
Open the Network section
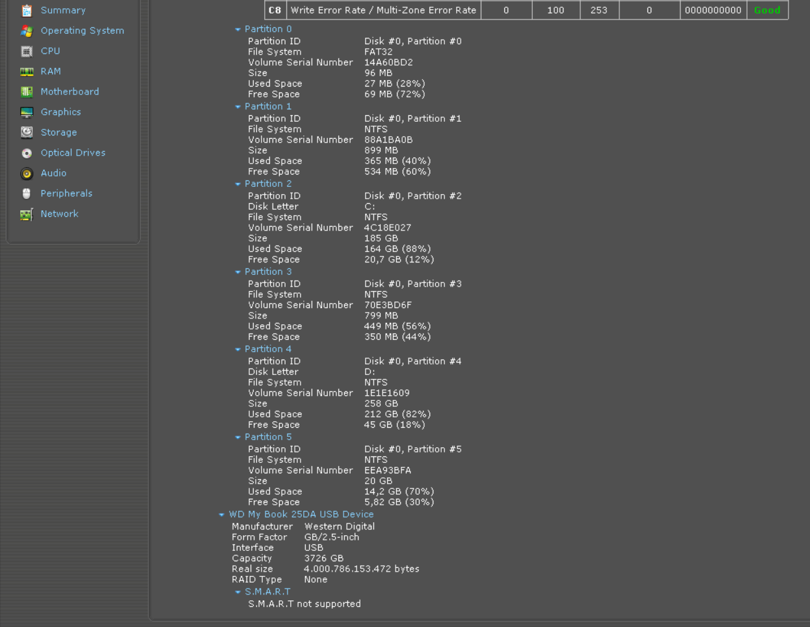tap(59, 214)
